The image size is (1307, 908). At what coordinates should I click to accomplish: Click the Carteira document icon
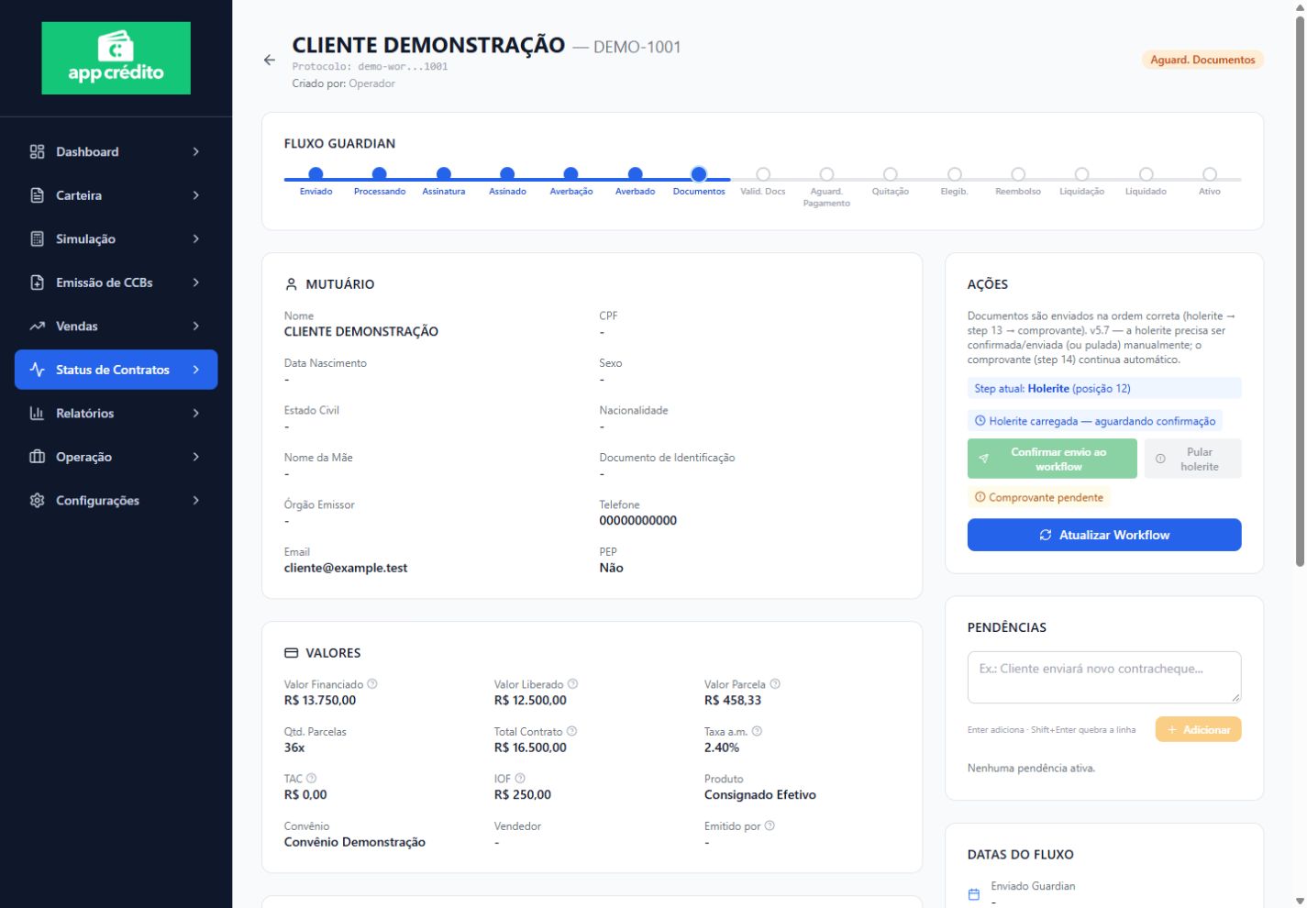click(37, 195)
